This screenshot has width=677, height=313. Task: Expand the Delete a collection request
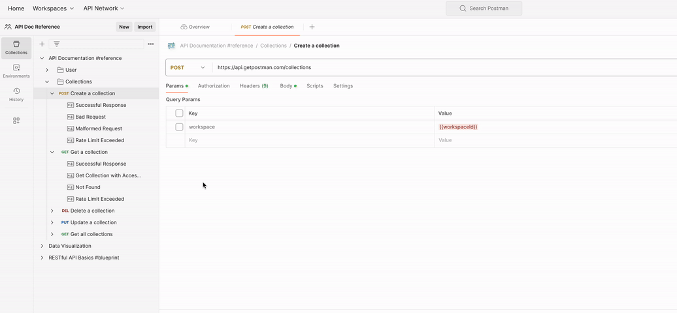[52, 211]
